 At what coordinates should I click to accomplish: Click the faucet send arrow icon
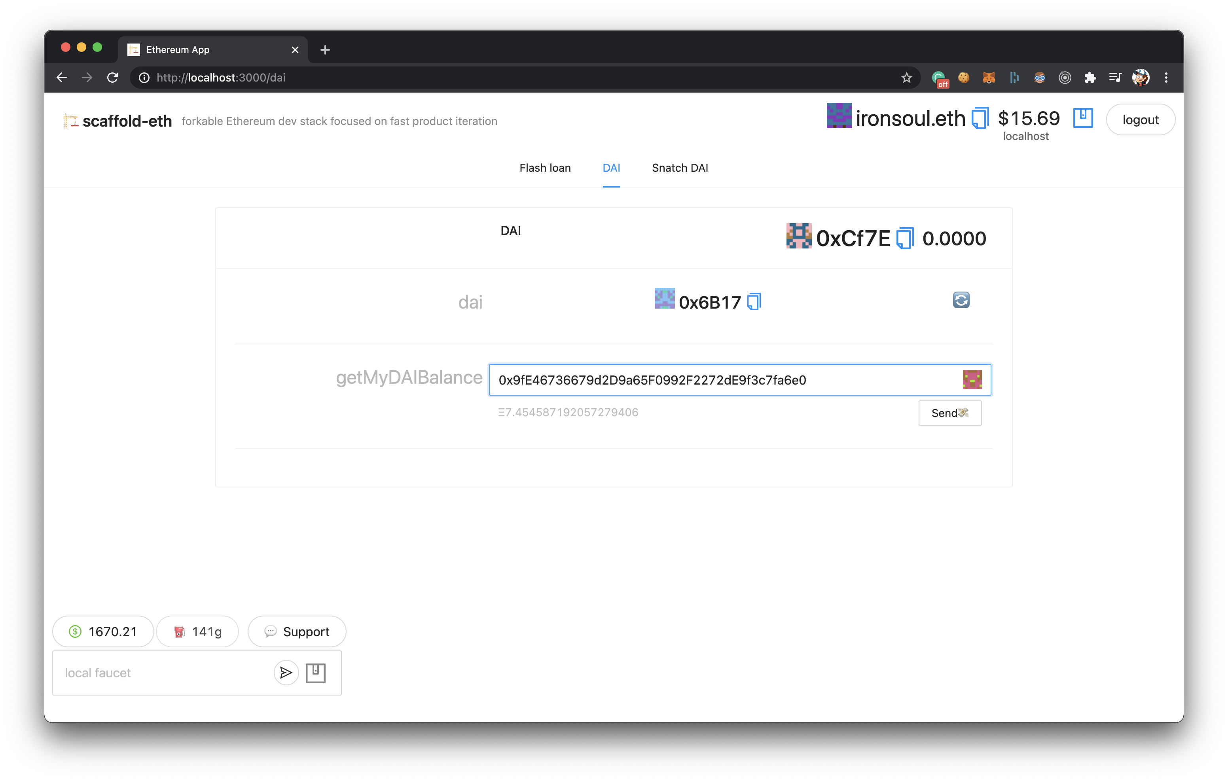click(x=286, y=672)
